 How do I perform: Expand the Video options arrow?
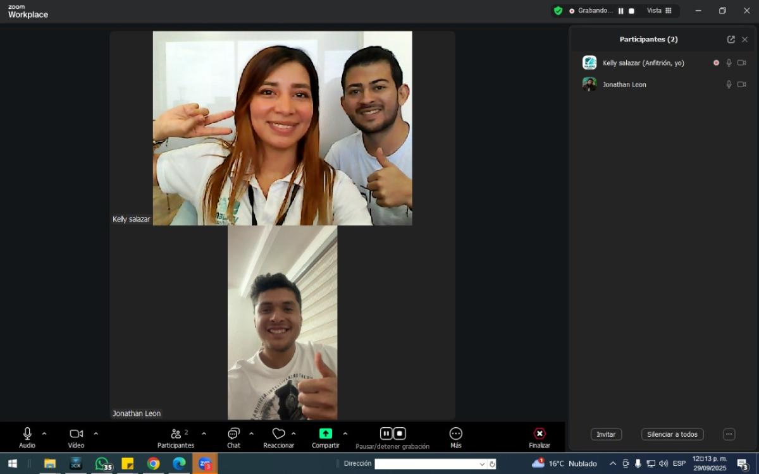pos(96,434)
